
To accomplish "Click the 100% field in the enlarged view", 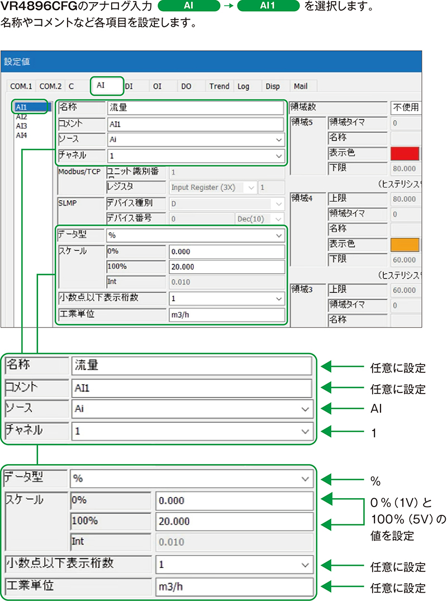I will (235, 521).
